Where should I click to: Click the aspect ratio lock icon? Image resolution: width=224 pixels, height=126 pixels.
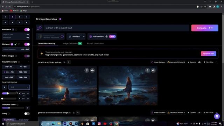coord(5,87)
